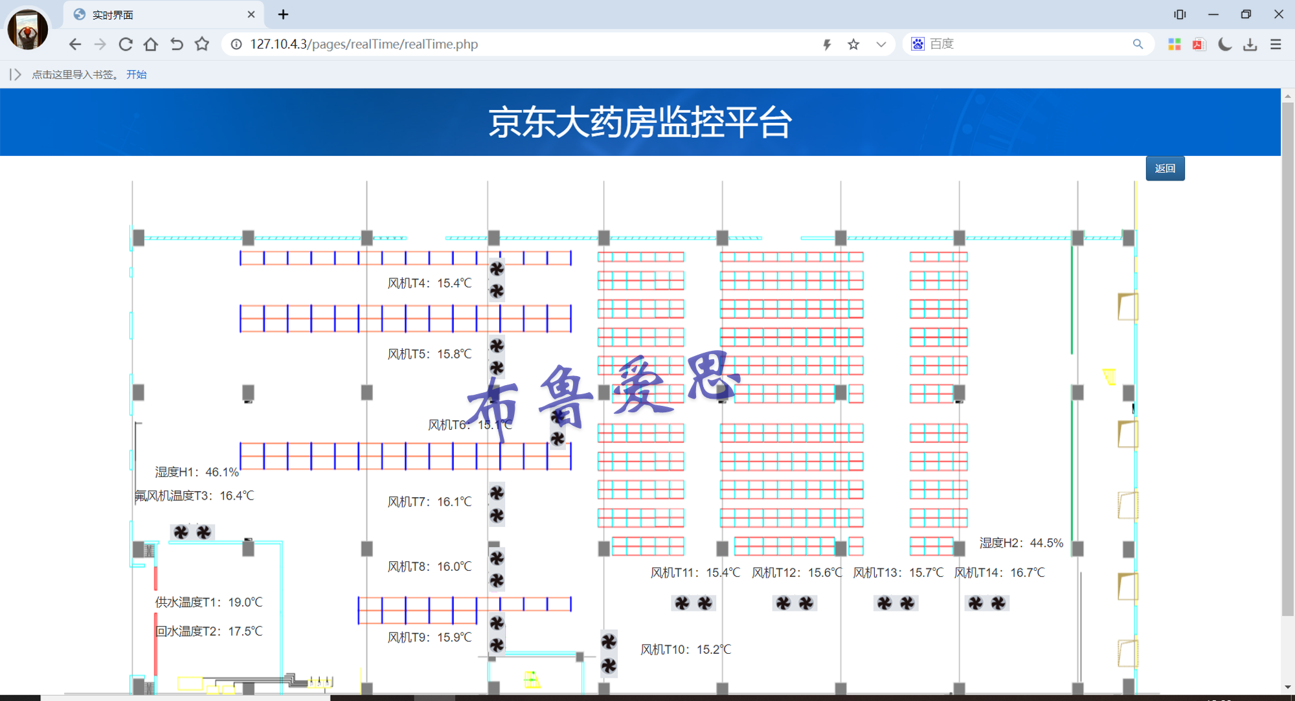Viewport: 1295px width, 701px height.
Task: Expand the bookmarks bar sidebar toggle
Action: (16, 74)
